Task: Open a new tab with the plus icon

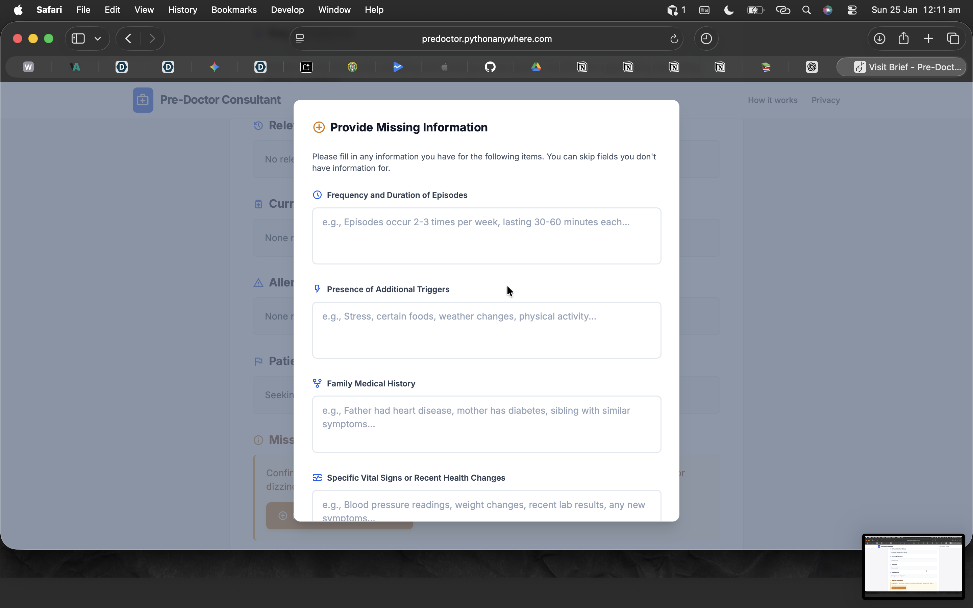Action: 928,39
